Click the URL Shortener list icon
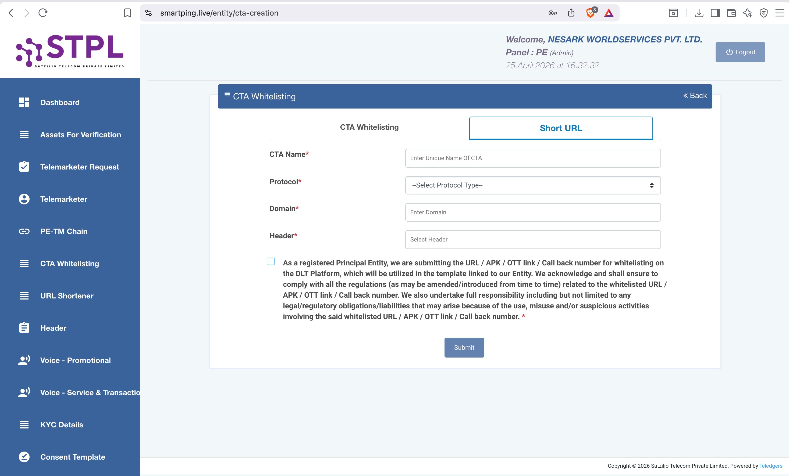This screenshot has height=476, width=789. pyautogui.click(x=24, y=296)
